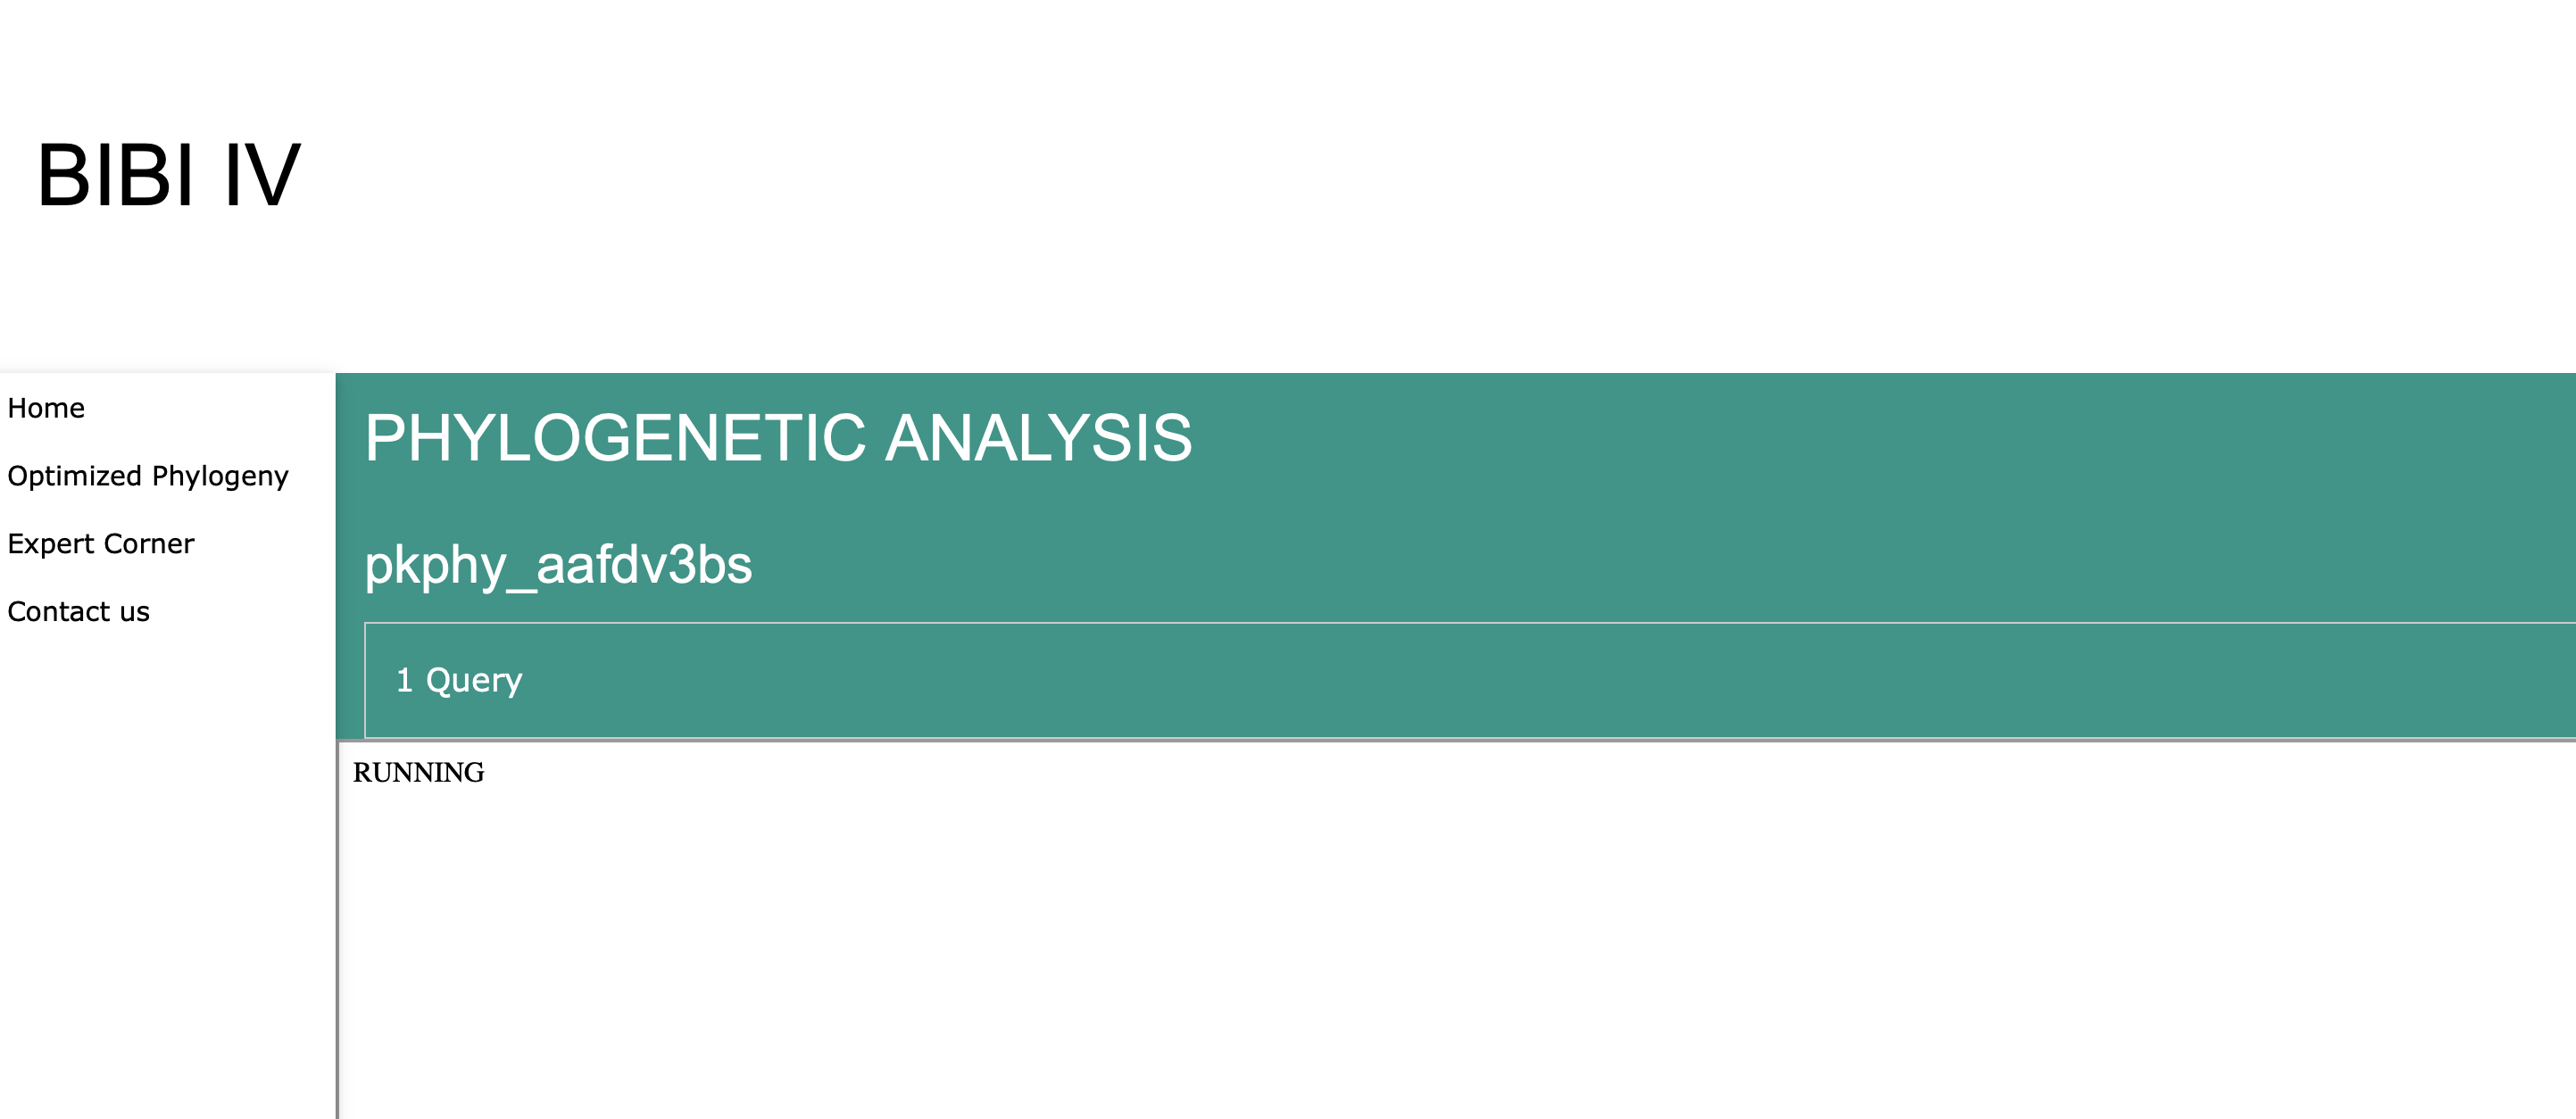Screen dimensions: 2576x1119
Task: Click the word Phylogeny in the sidebar
Action: click(x=220, y=476)
